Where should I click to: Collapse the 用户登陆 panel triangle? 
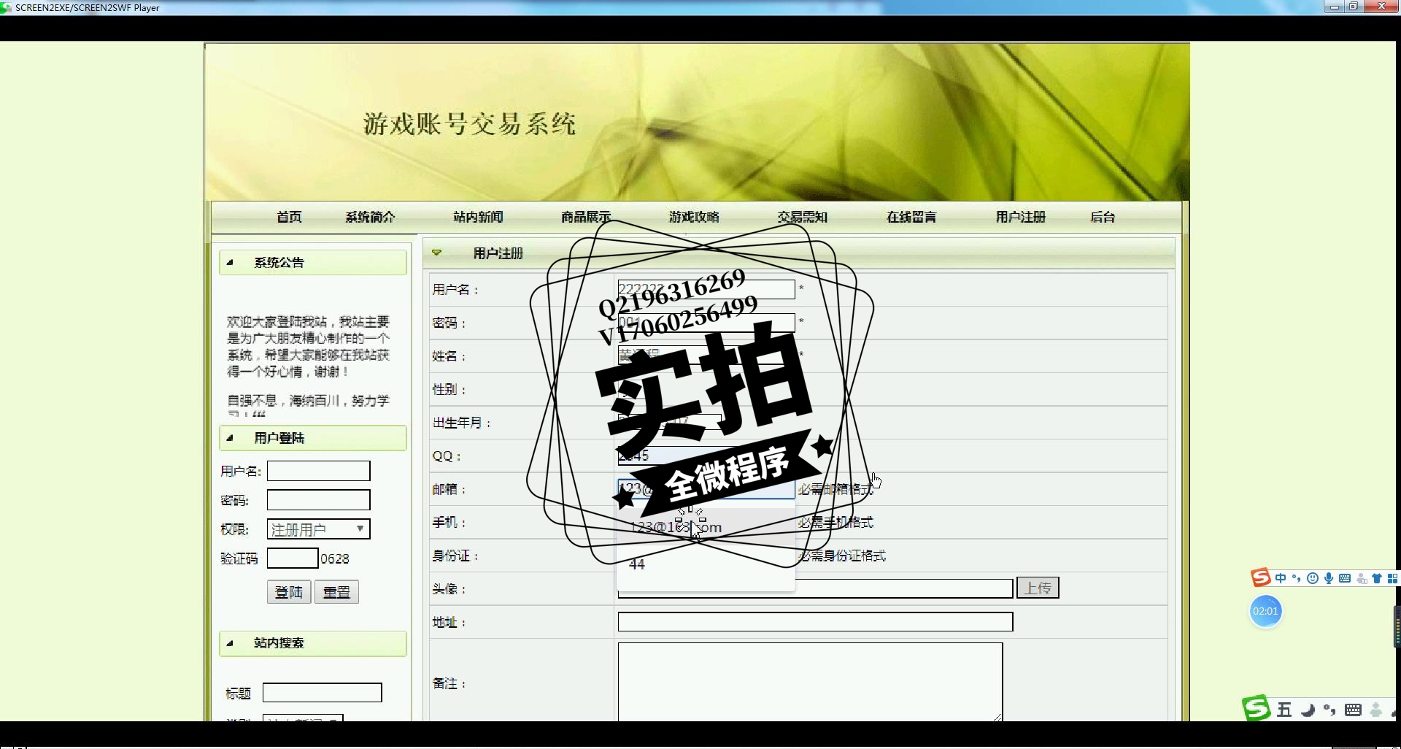coord(230,438)
